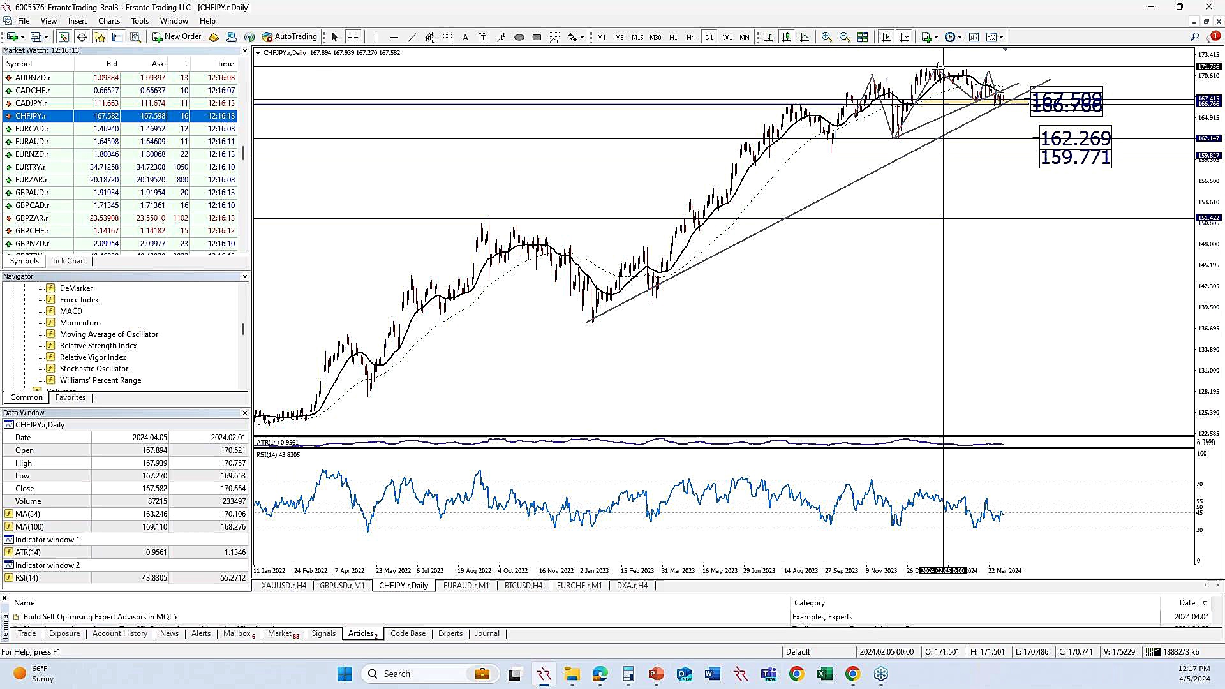The height and width of the screenshot is (689, 1225).
Task: Click the New Order button
Action: point(177,37)
